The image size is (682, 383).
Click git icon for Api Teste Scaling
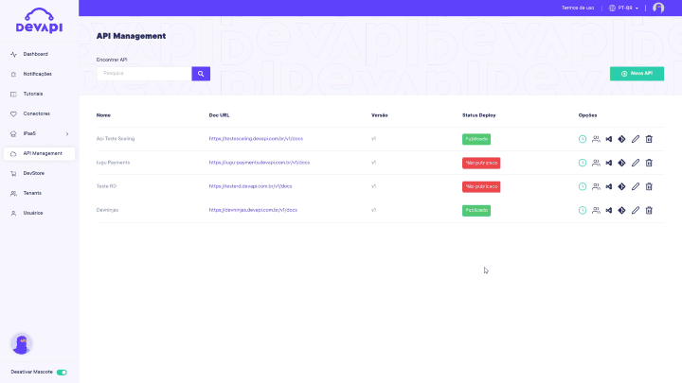(622, 139)
